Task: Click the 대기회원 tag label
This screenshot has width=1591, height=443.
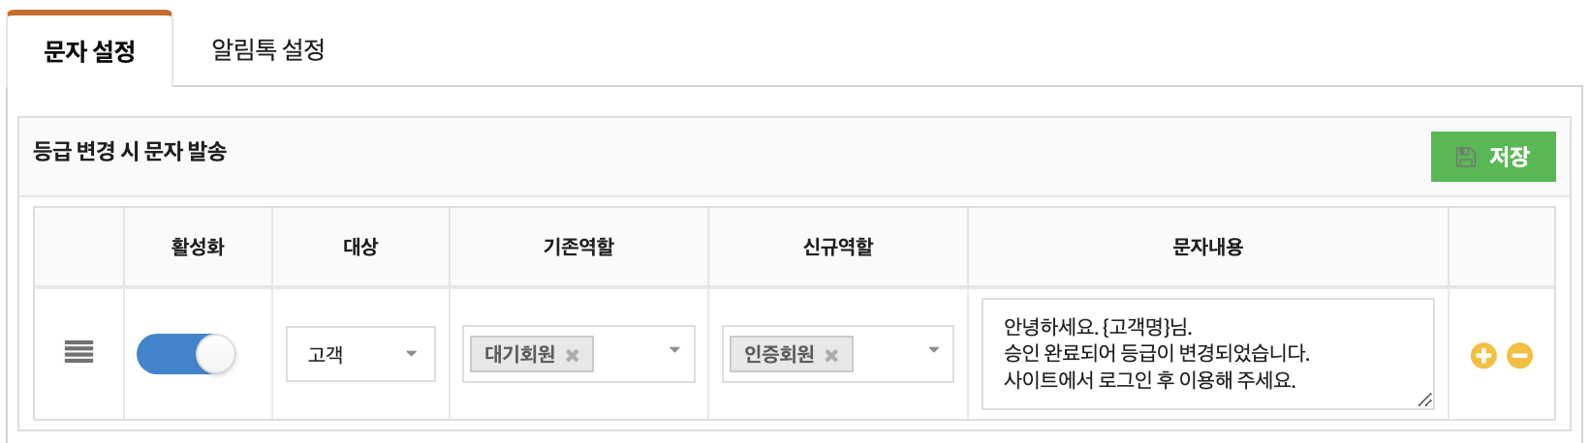Action: coord(520,355)
